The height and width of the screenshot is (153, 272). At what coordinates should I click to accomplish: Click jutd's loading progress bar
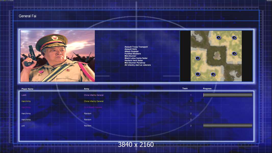tap(228, 126)
